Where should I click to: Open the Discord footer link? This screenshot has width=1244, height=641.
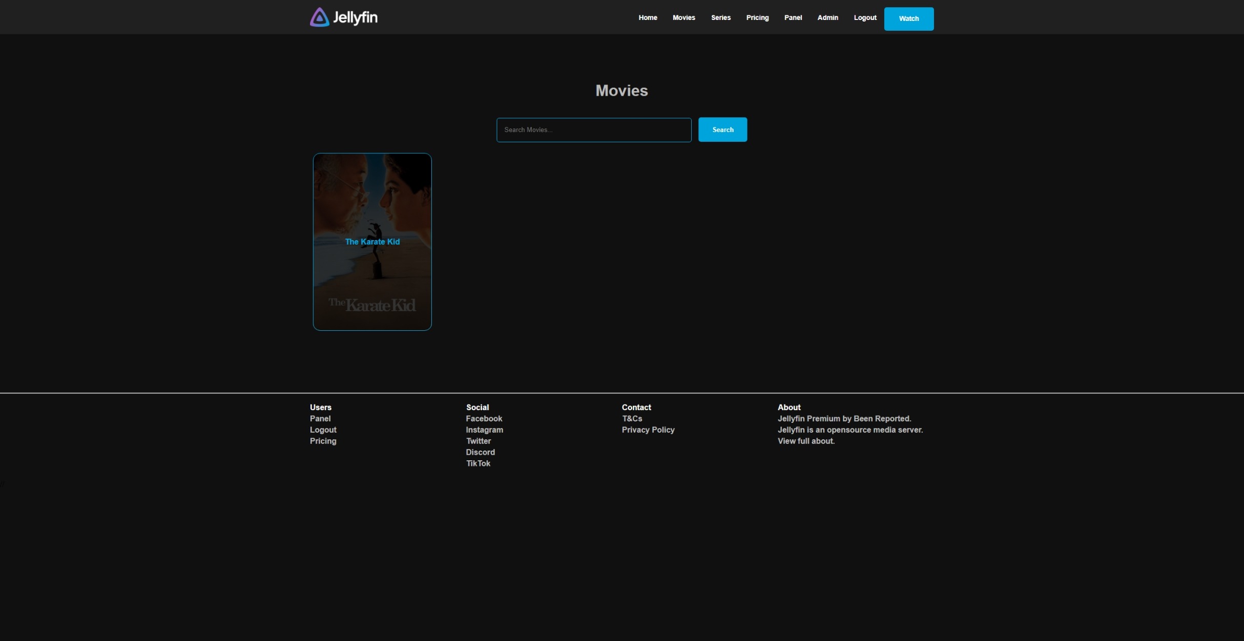(x=480, y=453)
